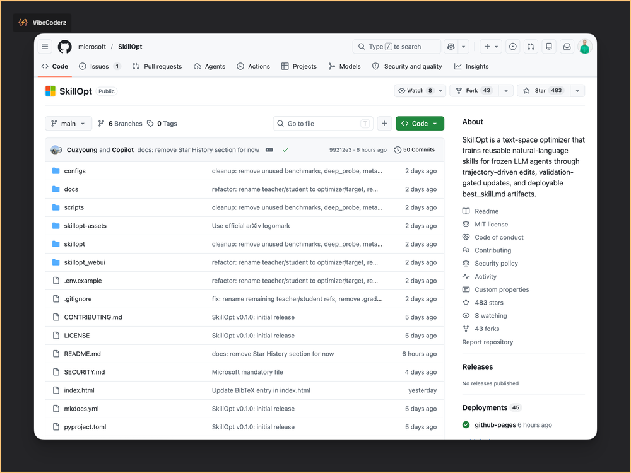View repository Activity link
The width and height of the screenshot is (631, 473).
point(480,277)
